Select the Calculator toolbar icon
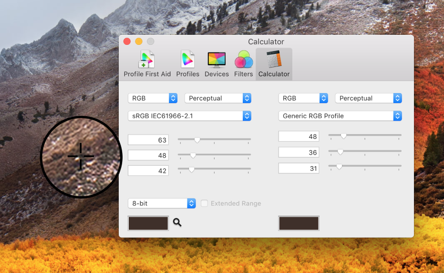Screen dimensions: 444x273 click(x=274, y=59)
